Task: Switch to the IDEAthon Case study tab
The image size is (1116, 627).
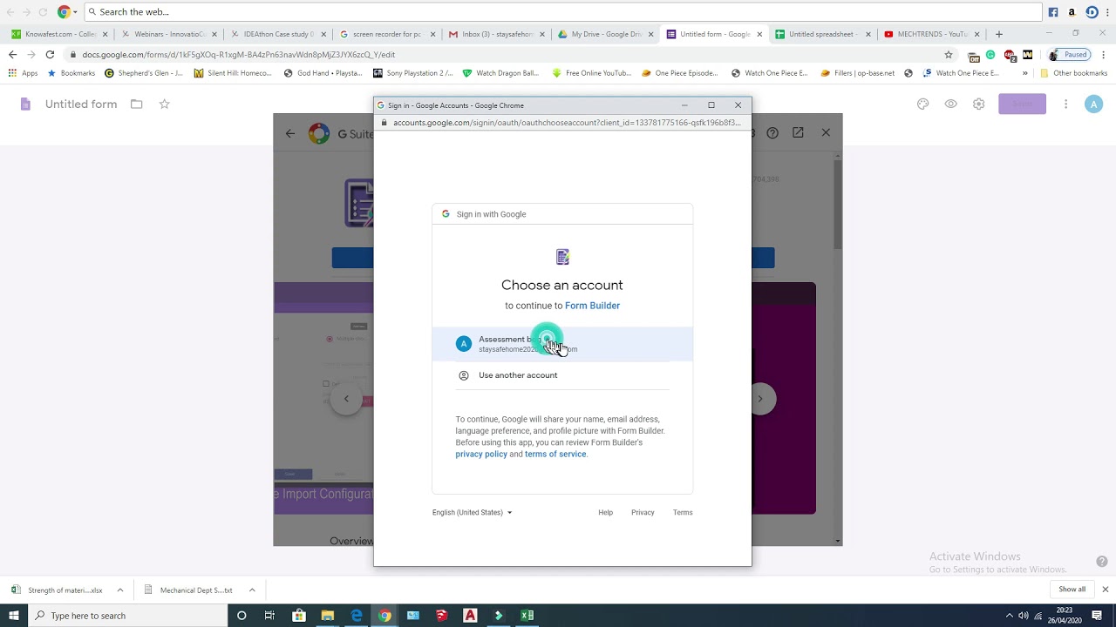Action: pos(279,34)
